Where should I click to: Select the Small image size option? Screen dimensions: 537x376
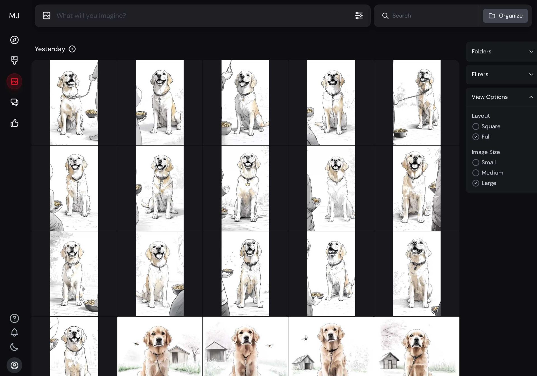click(x=475, y=162)
